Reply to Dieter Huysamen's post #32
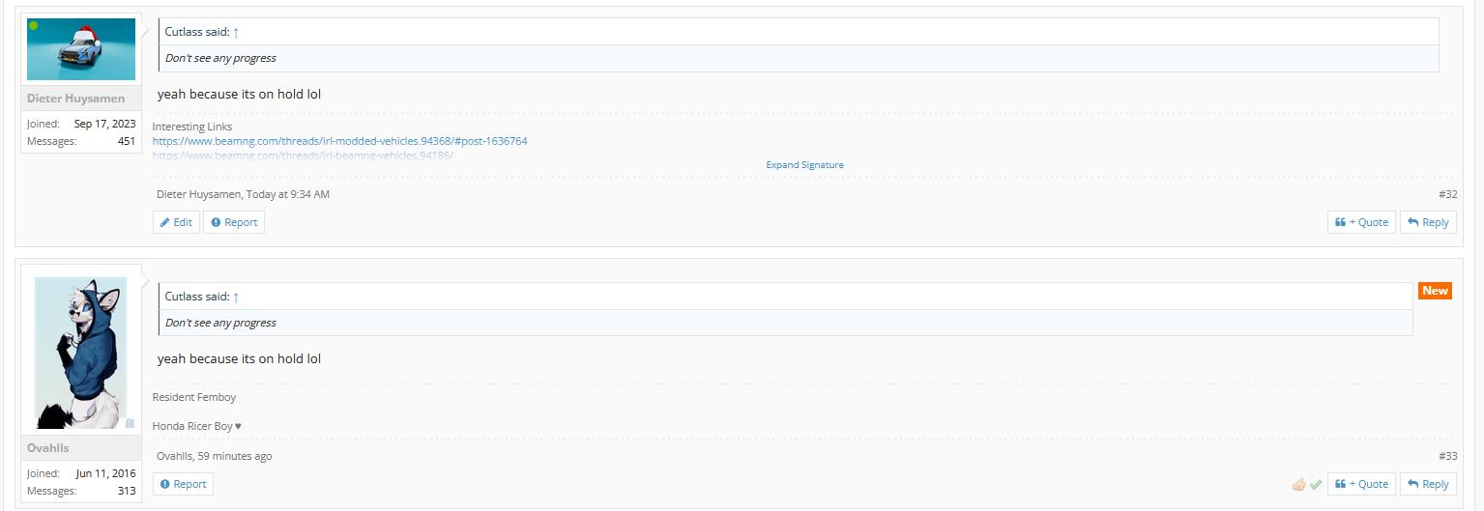Viewport: 1484px width, 511px height. 1428,222
